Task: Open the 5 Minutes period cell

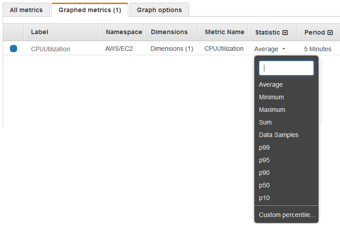Action: pyautogui.click(x=317, y=49)
